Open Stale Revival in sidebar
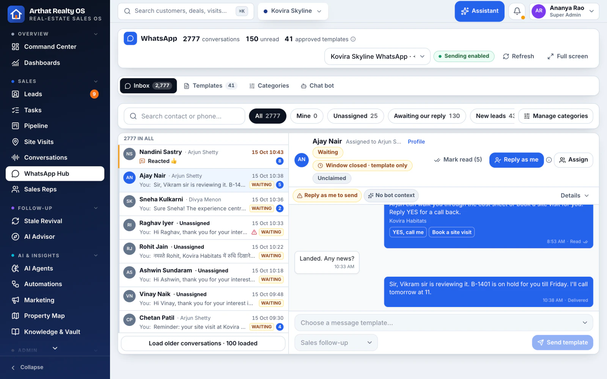This screenshot has height=379, width=607. point(55,221)
